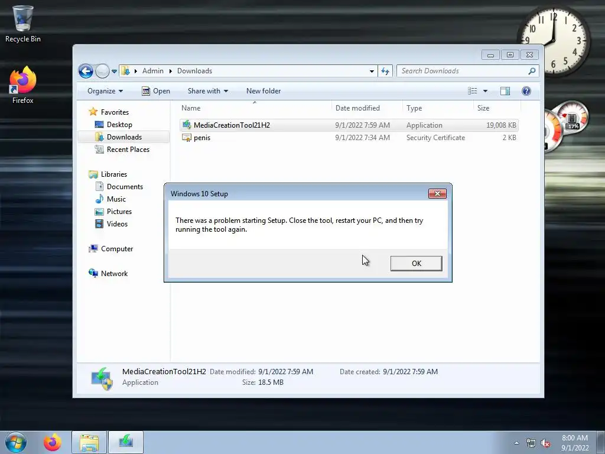Click OK in the Windows 10 Setup dialog
Image resolution: width=605 pixels, height=454 pixels.
click(416, 263)
